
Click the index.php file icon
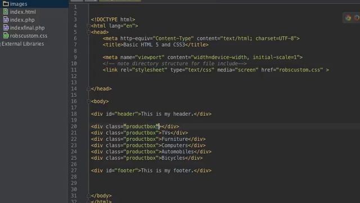(6, 20)
